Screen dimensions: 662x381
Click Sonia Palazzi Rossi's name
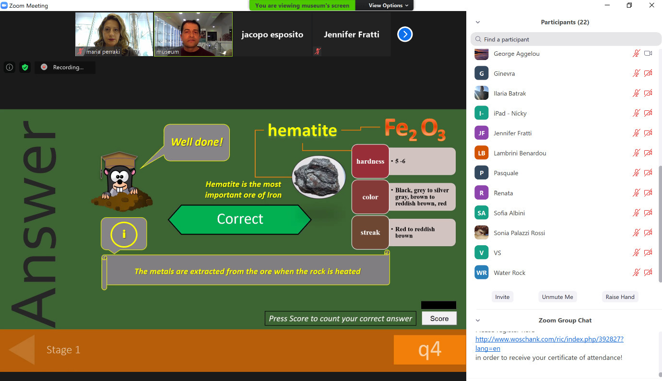pyautogui.click(x=519, y=233)
